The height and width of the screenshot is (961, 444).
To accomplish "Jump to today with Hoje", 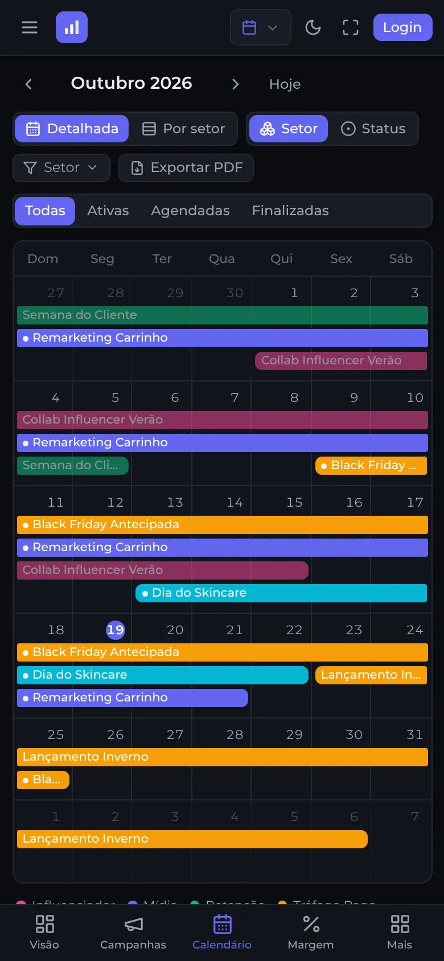I will coord(285,84).
